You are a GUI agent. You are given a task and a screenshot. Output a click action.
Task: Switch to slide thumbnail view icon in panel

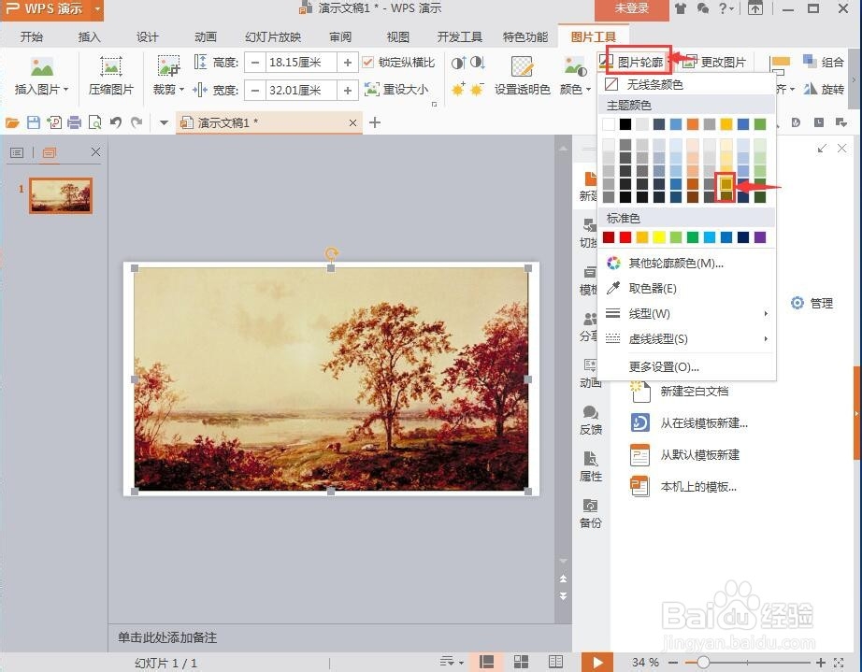pyautogui.click(x=49, y=152)
